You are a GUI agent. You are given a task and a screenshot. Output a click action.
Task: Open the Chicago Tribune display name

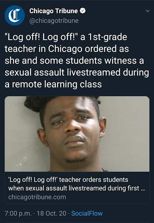tap(54, 11)
